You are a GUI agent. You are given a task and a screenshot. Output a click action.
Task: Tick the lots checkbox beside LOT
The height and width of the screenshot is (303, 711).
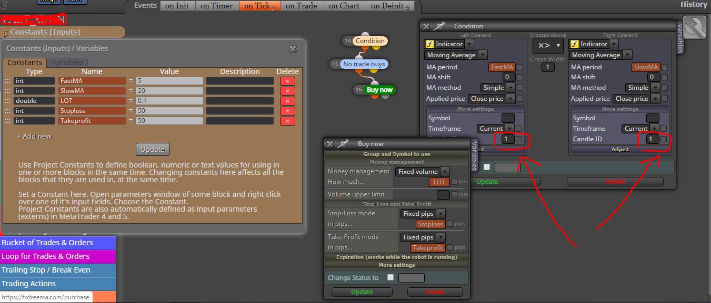click(454, 182)
